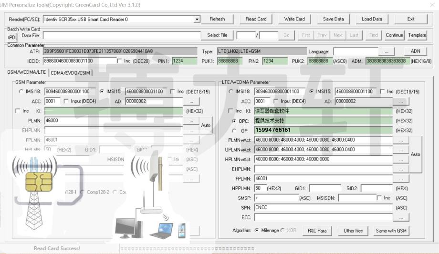The height and width of the screenshot is (254, 439).
Task: Click the browse button next to Language field
Action: (386, 51)
